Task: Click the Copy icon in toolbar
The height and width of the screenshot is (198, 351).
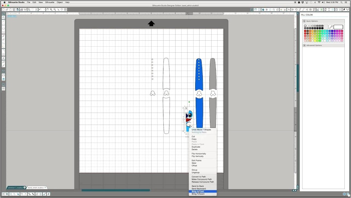Action: 29,10
